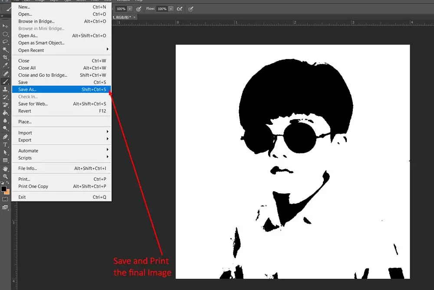The image size is (434, 290).
Task: Select the Move tool
Action: (5, 26)
